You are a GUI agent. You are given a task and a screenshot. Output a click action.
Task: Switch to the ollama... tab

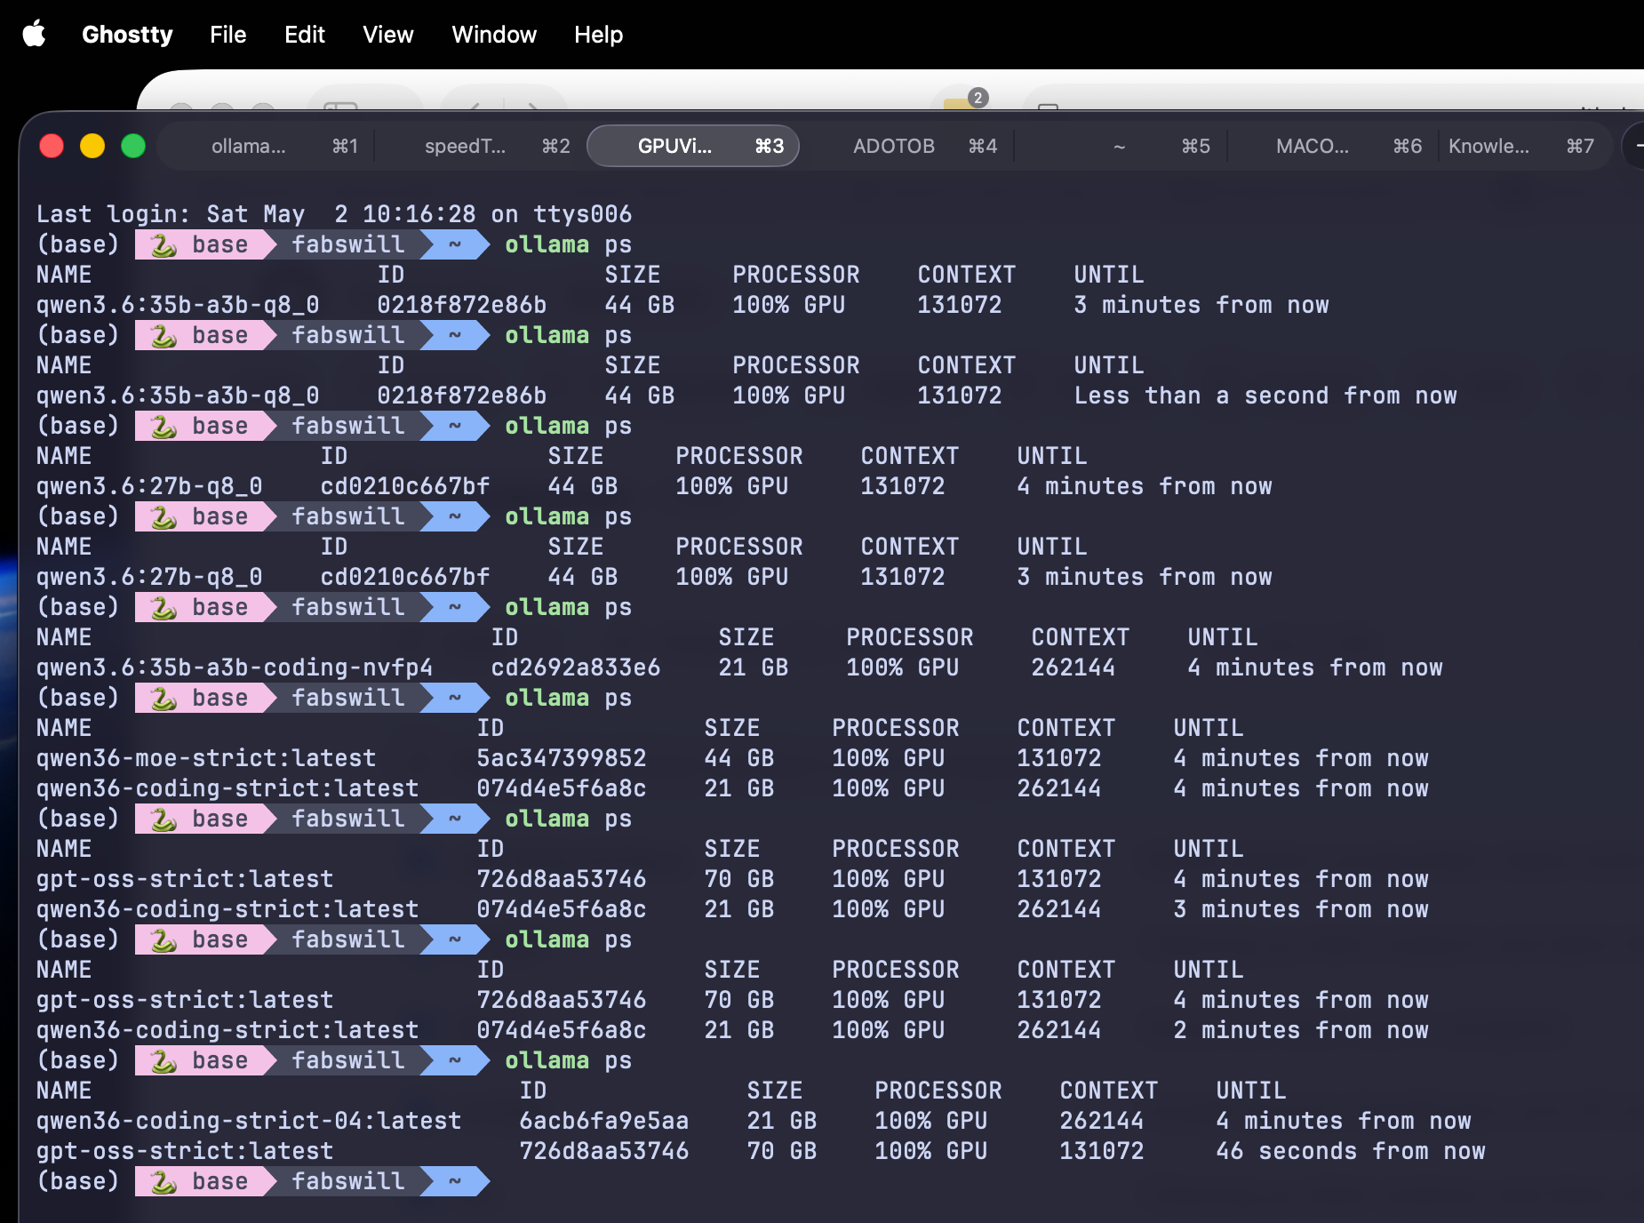267,146
